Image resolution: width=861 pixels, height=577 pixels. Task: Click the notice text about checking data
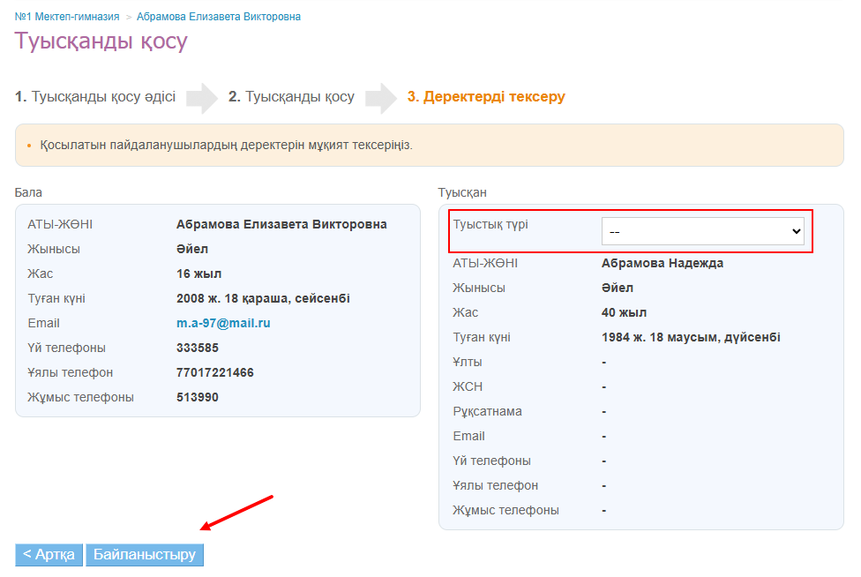coord(226,145)
